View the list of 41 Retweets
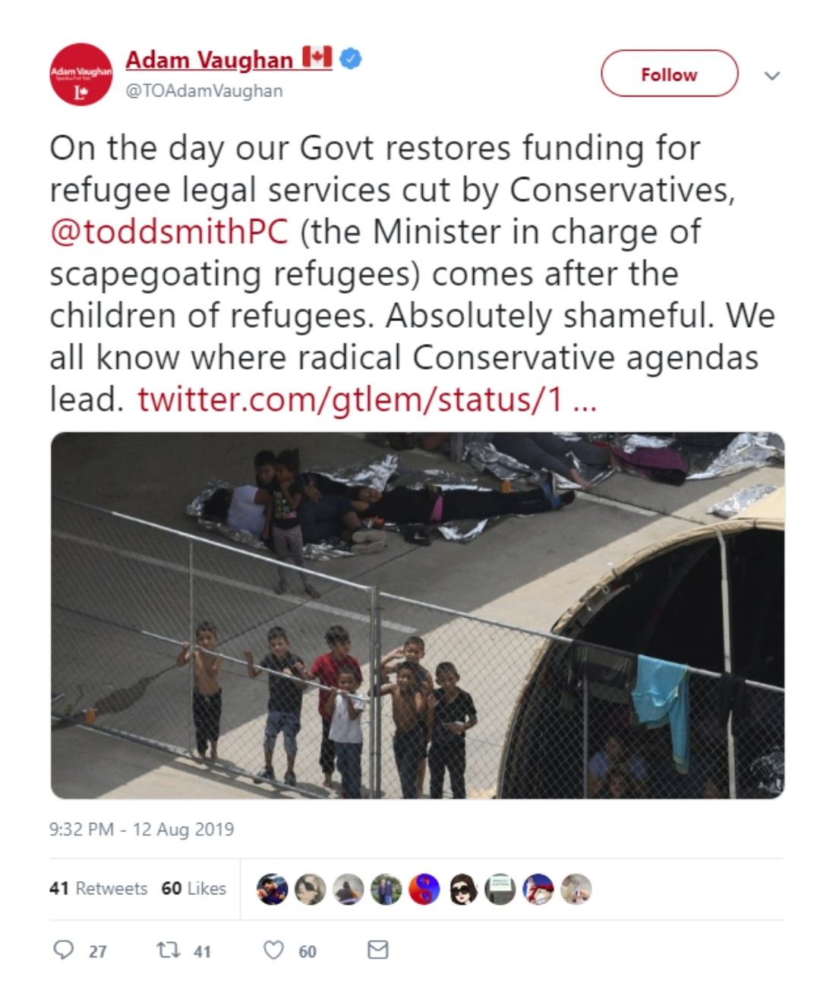This screenshot has height=999, width=820. click(98, 888)
